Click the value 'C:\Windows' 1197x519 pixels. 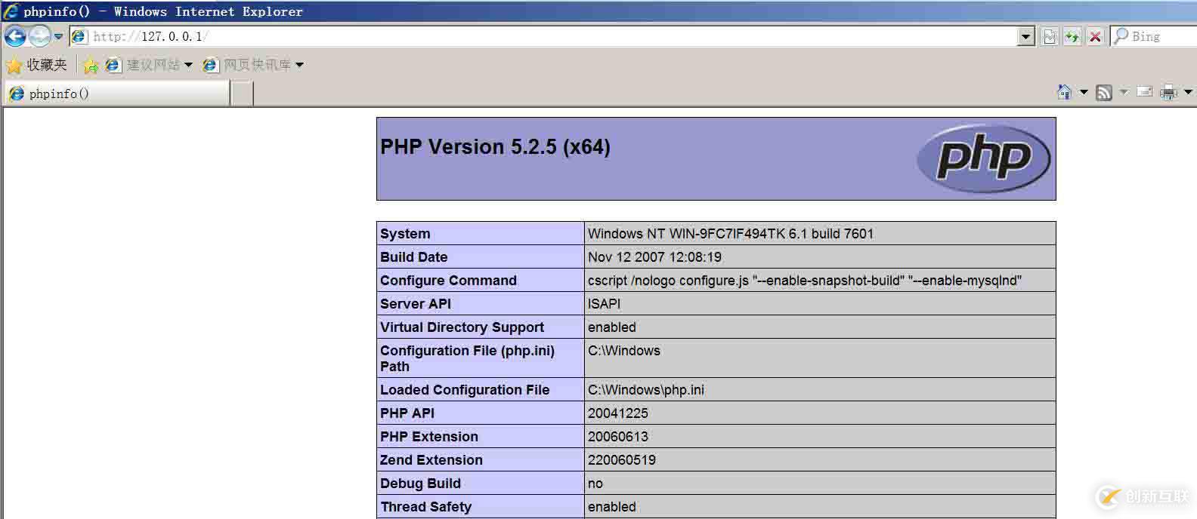pos(624,351)
